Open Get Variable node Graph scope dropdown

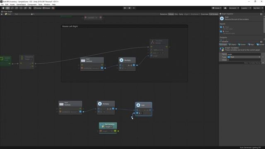point(108,127)
